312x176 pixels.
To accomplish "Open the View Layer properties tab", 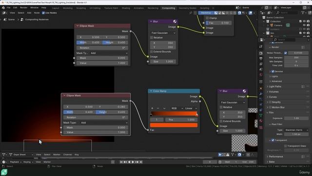I will tap(261, 64).
